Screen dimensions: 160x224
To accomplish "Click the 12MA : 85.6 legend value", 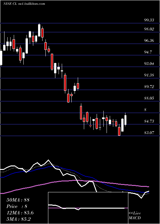I will point(20,213).
